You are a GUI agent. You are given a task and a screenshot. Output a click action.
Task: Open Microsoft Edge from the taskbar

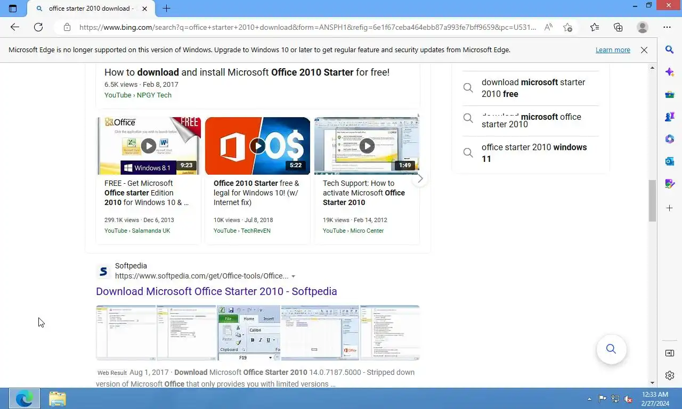point(24,398)
